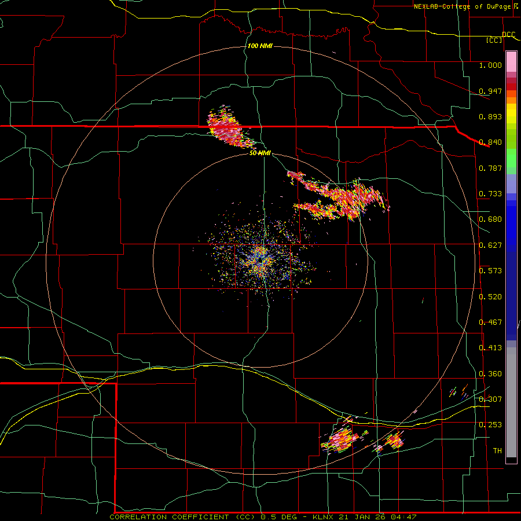This screenshot has height=521, width=521.
Task: Select the [CC] product label
Action: coord(494,40)
